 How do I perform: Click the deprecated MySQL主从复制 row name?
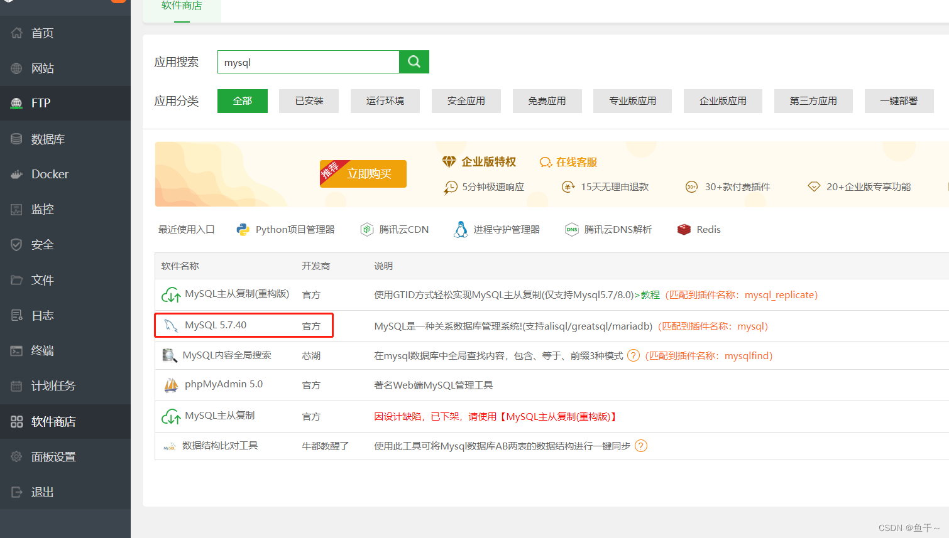click(220, 416)
